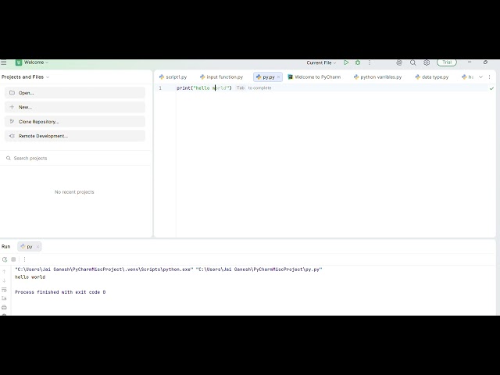The width and height of the screenshot is (500, 375).
Task: Click the No recent projects text
Action: click(74, 192)
